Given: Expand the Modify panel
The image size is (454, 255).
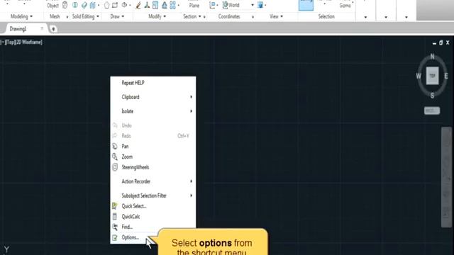Looking at the screenshot, I should pos(157,16).
